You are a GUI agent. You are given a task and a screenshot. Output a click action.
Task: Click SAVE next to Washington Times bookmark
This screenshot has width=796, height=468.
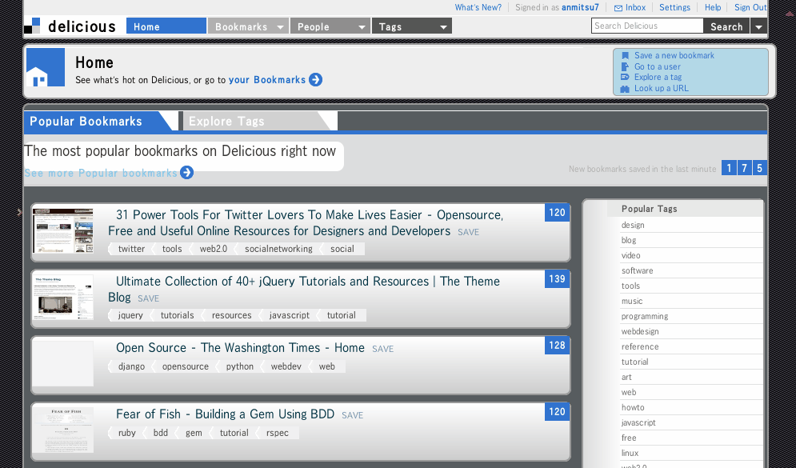pyautogui.click(x=382, y=349)
